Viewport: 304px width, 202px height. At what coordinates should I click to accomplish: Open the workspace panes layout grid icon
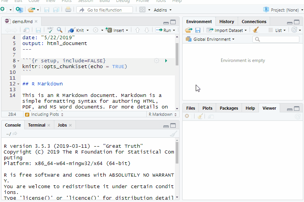[x=143, y=10]
